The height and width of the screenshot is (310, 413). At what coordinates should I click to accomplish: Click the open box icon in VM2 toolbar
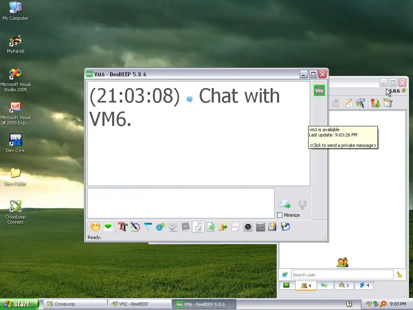coord(388,103)
